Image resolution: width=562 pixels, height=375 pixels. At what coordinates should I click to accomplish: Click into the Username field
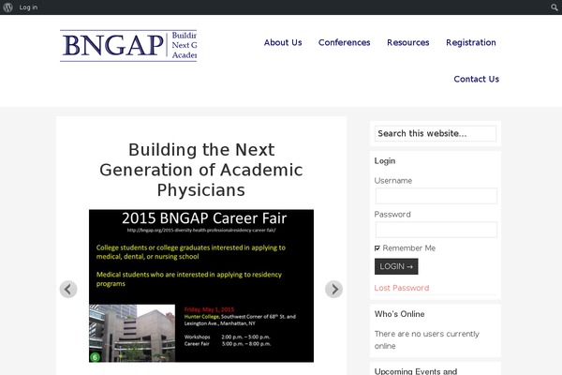pyautogui.click(x=436, y=196)
